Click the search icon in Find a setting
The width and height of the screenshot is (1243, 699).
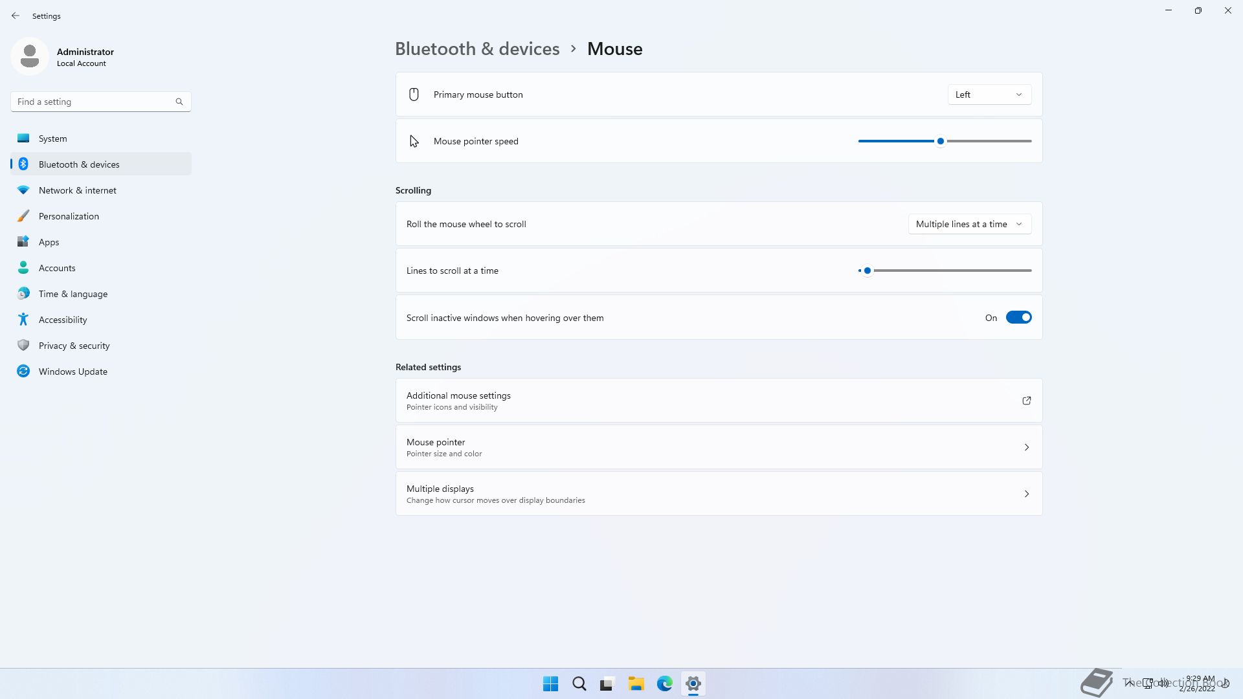179,102
